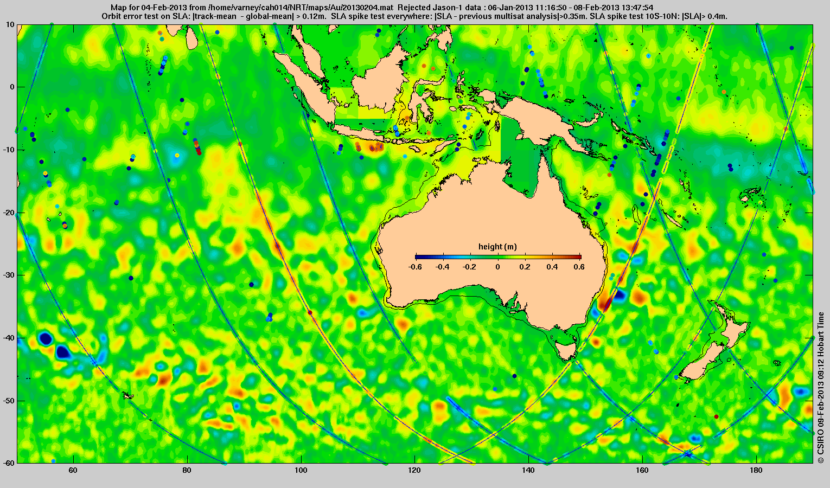Click longitude axis label 180
This screenshot has width=830, height=488.
[x=756, y=470]
